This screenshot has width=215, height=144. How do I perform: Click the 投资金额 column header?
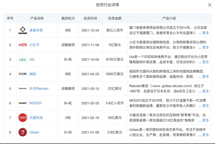point(115,18)
